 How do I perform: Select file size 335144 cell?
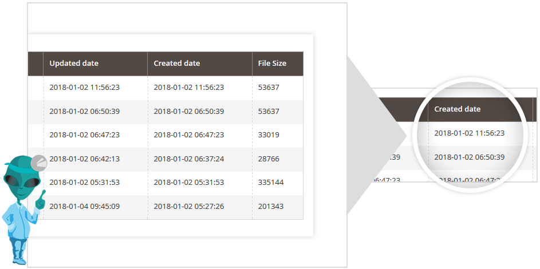click(x=271, y=183)
